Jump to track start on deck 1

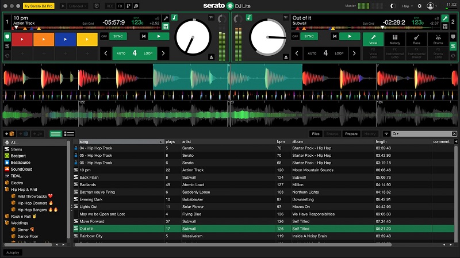tap(144, 36)
